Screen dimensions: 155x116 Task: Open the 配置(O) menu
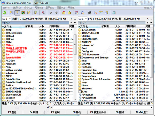tap(61, 8)
